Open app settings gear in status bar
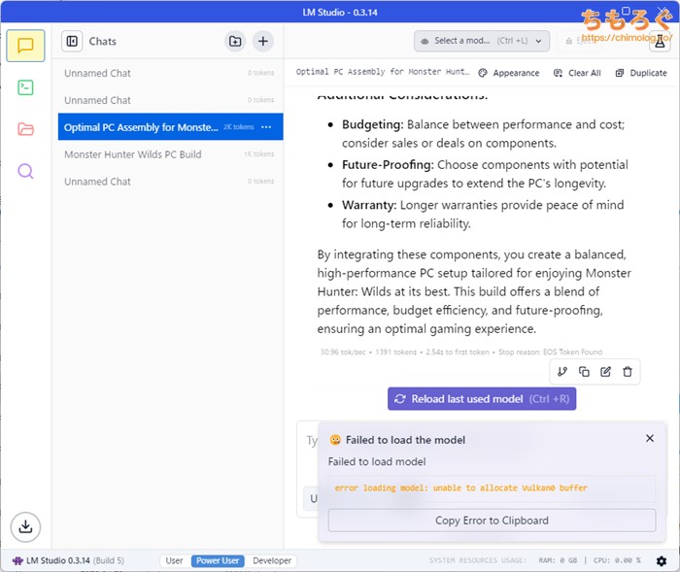The height and width of the screenshot is (572, 680). click(x=662, y=561)
